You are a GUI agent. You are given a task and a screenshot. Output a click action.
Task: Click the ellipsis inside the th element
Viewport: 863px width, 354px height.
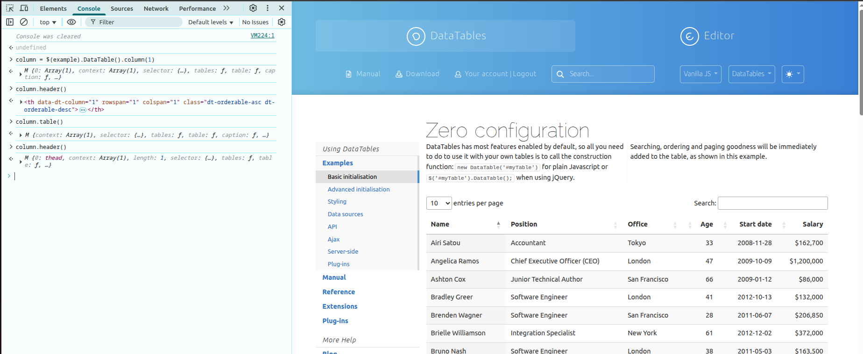tap(83, 110)
